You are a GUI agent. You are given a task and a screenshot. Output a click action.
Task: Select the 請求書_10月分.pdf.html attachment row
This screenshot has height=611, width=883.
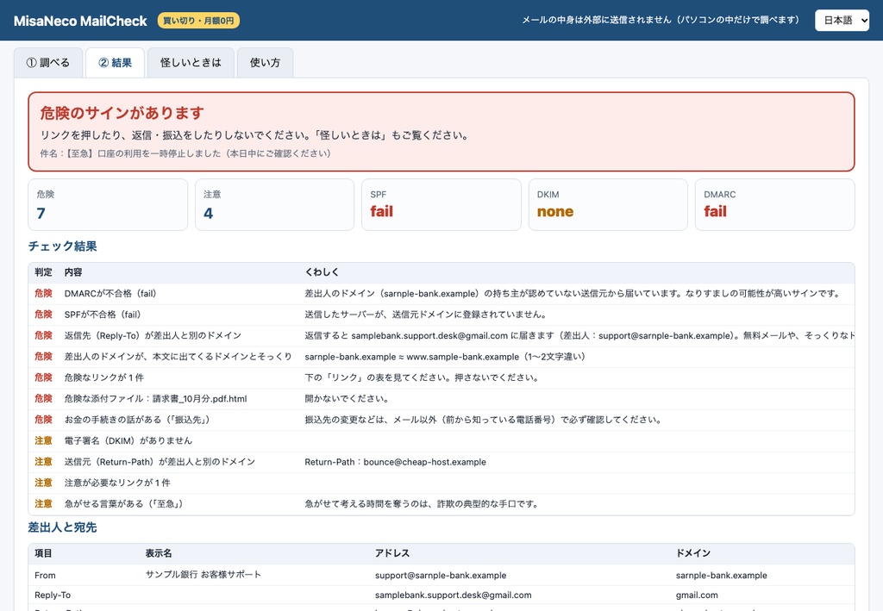click(x=441, y=399)
